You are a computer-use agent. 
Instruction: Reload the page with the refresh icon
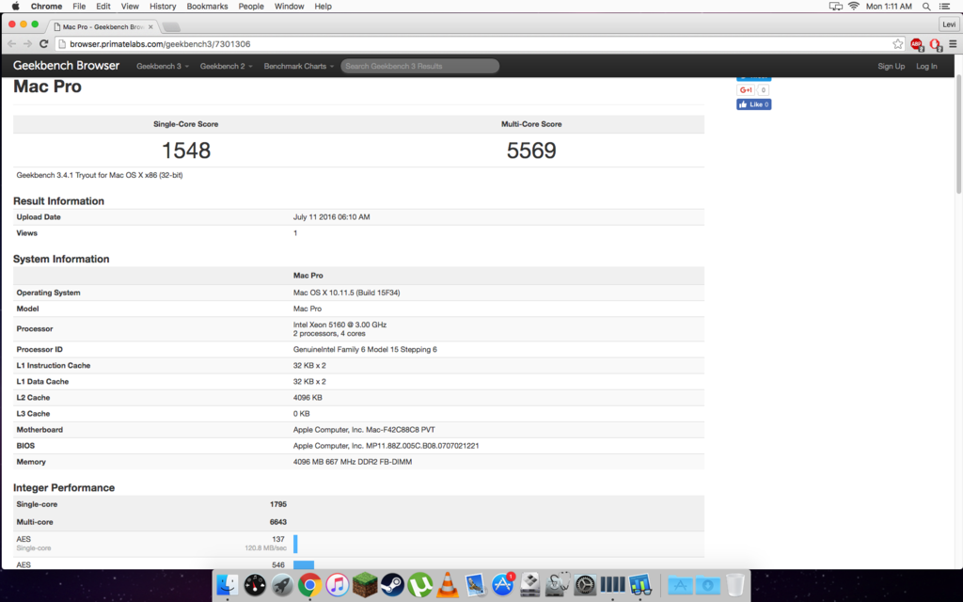pos(43,43)
